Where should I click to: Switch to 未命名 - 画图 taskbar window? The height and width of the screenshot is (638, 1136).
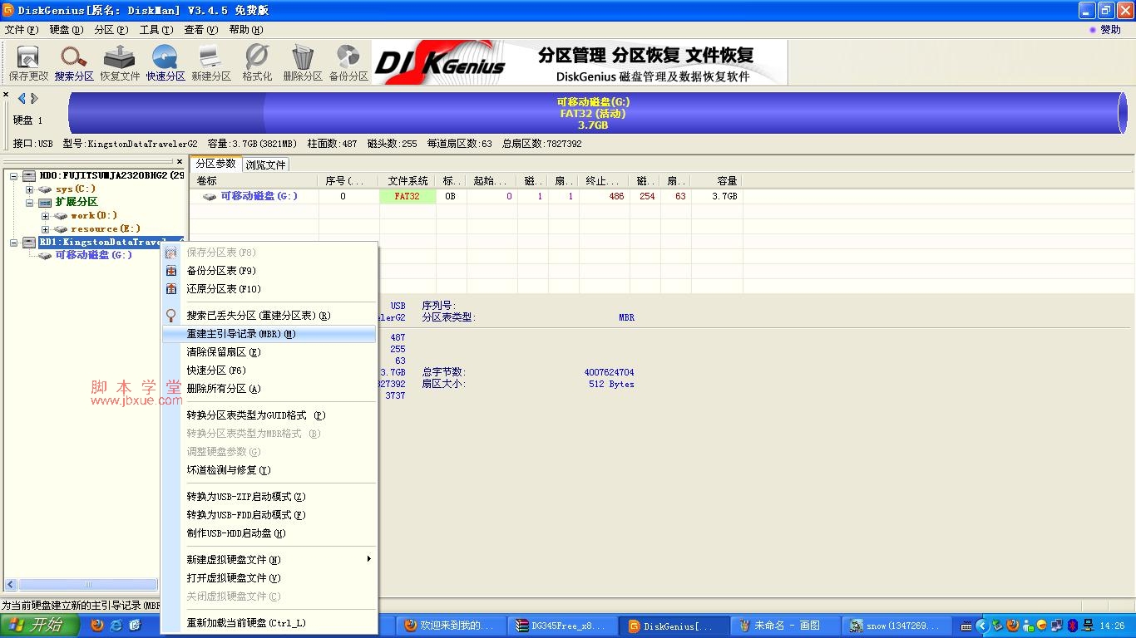(x=785, y=626)
